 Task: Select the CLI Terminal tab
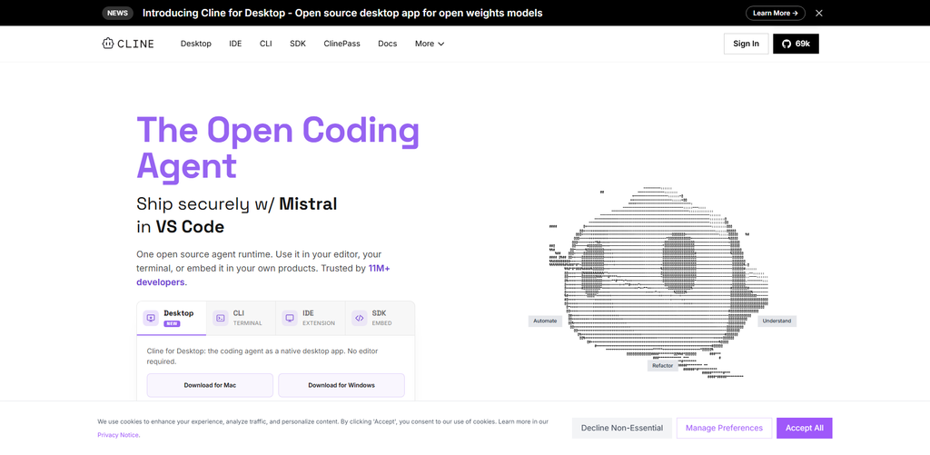click(241, 318)
